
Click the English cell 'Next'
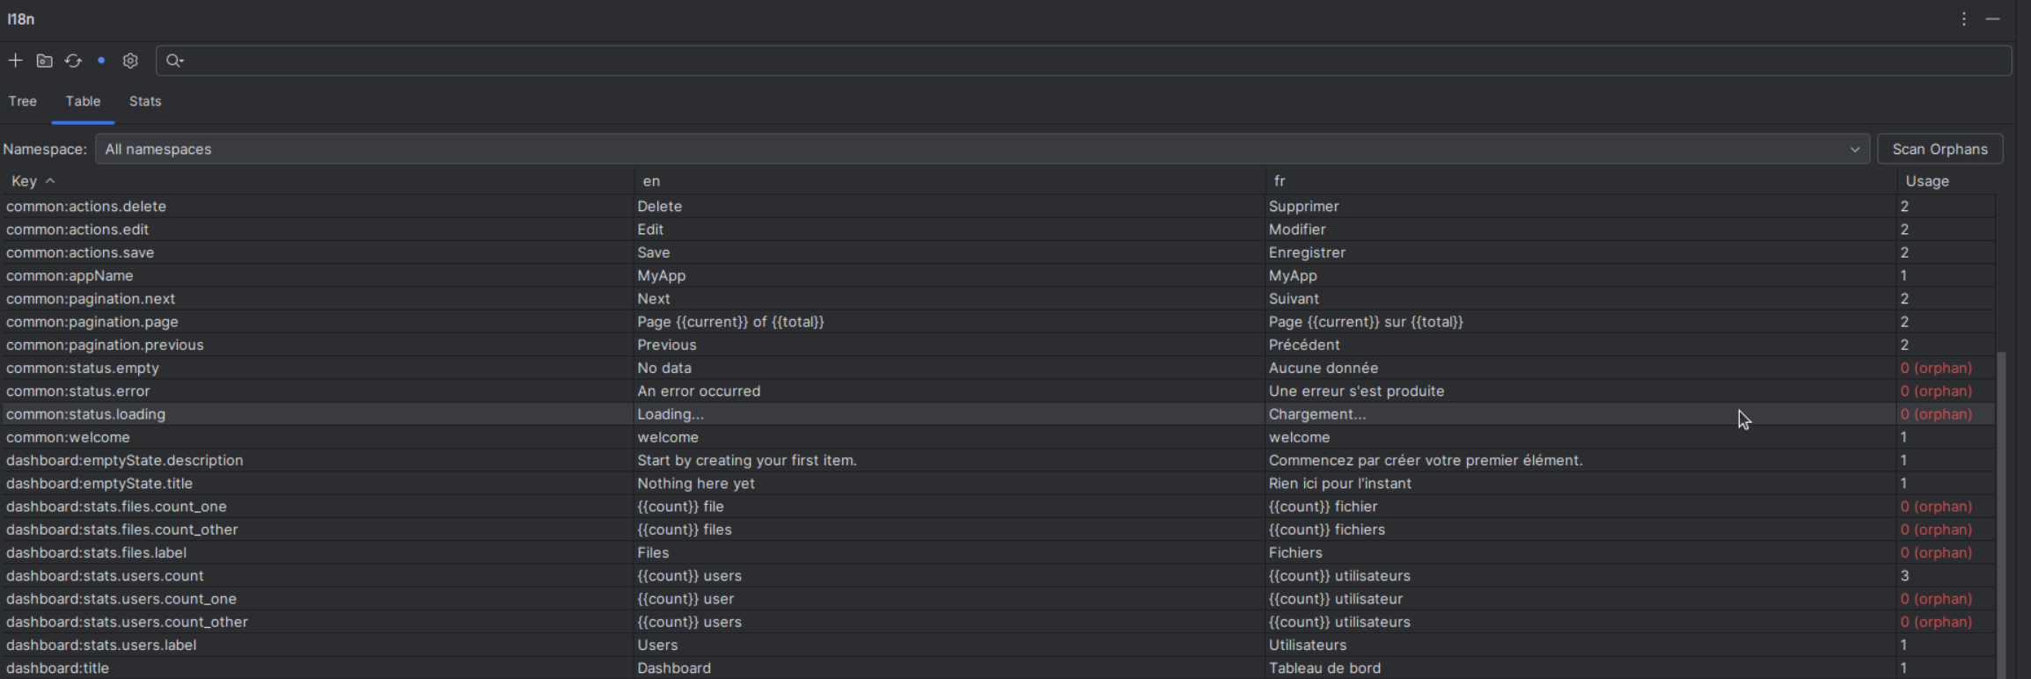click(x=654, y=299)
